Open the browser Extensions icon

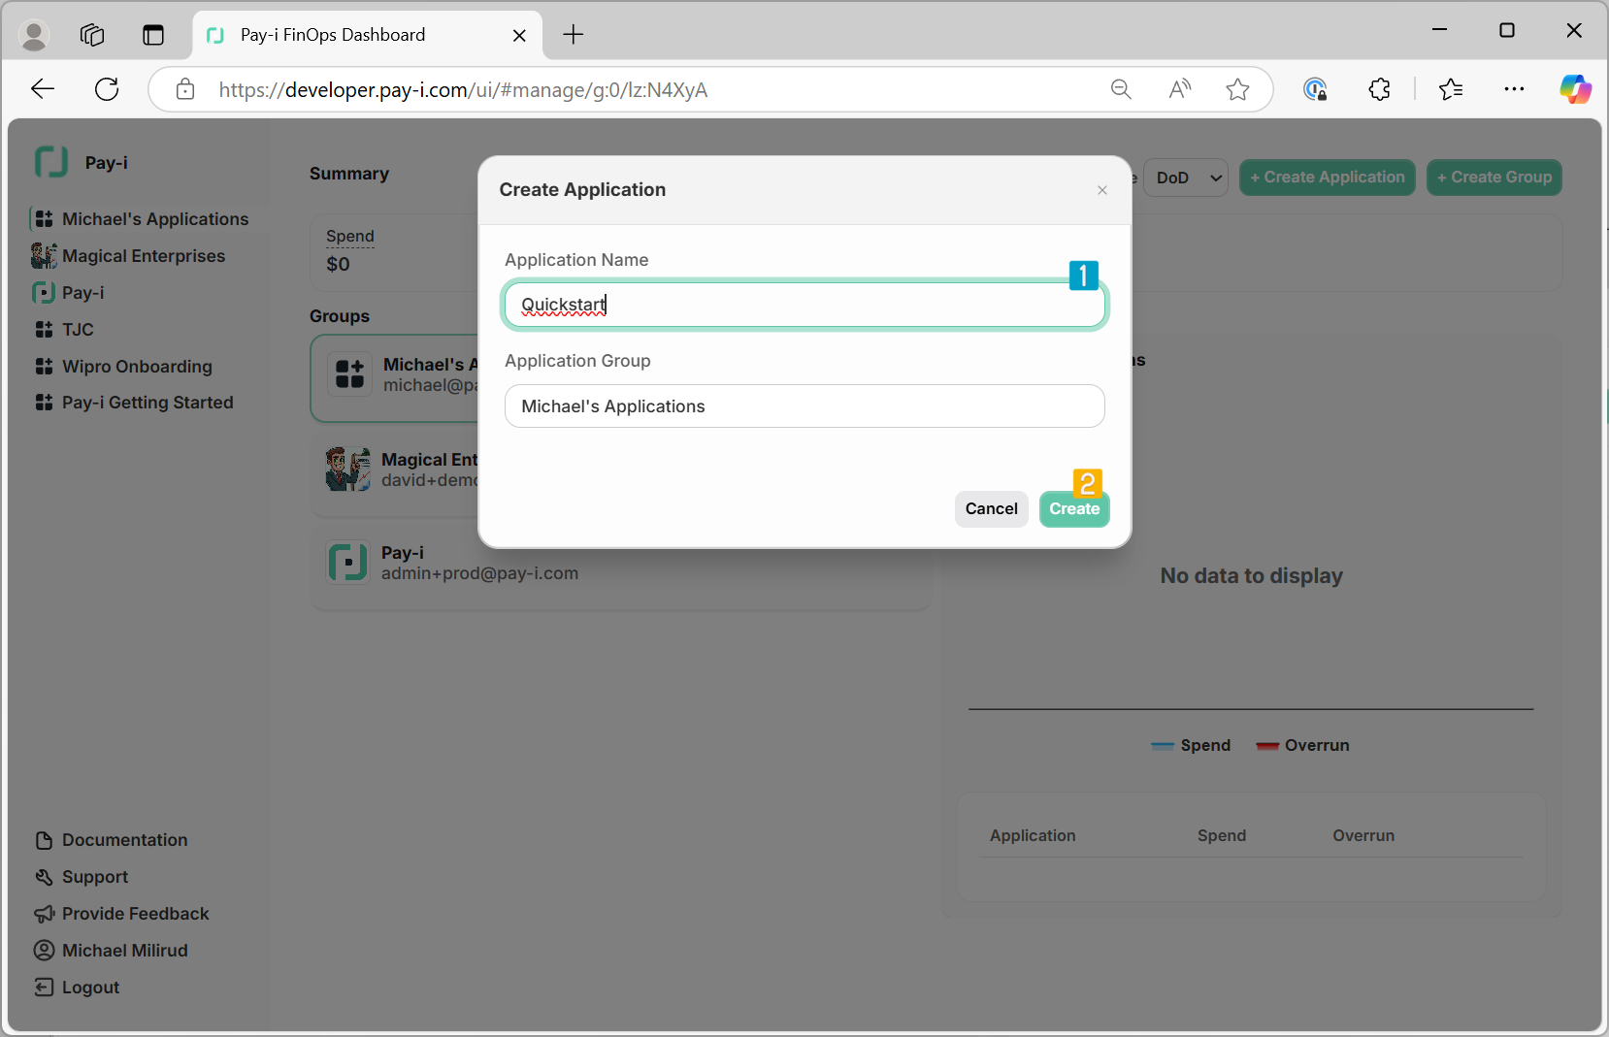(x=1379, y=90)
